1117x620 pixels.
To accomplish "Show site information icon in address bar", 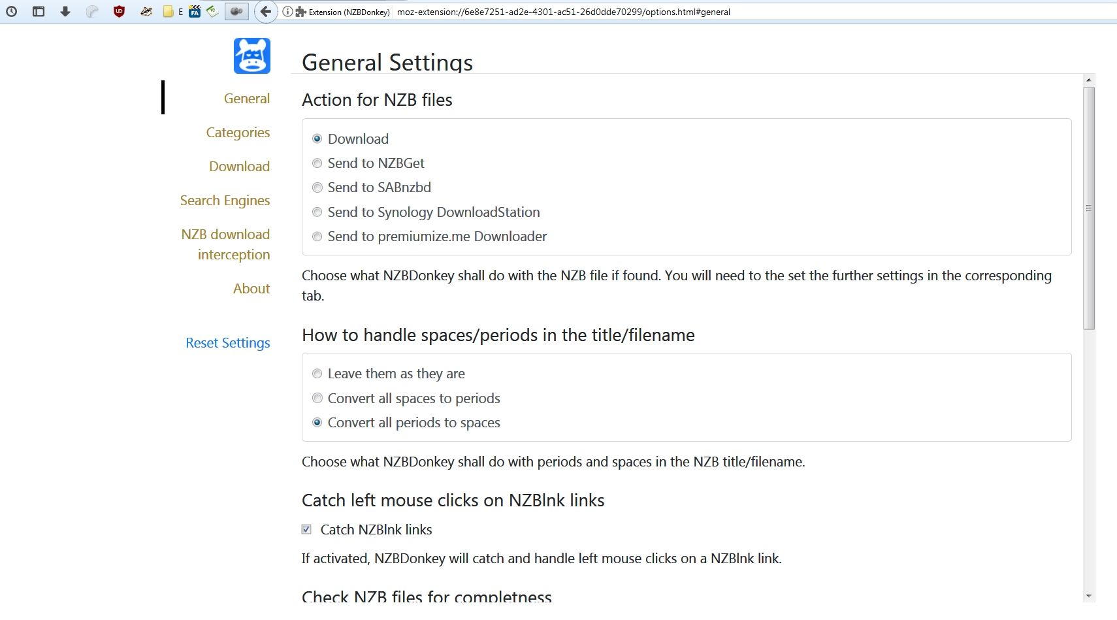I will point(287,12).
